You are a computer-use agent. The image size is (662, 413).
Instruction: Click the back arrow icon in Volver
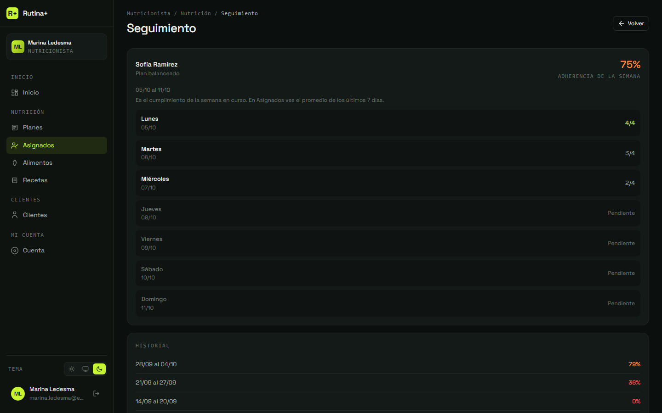[x=622, y=23]
